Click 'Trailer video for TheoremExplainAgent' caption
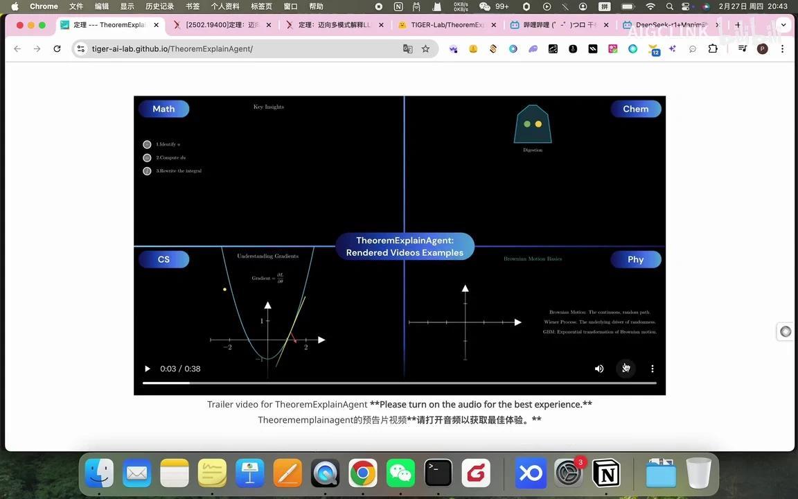 click(287, 405)
